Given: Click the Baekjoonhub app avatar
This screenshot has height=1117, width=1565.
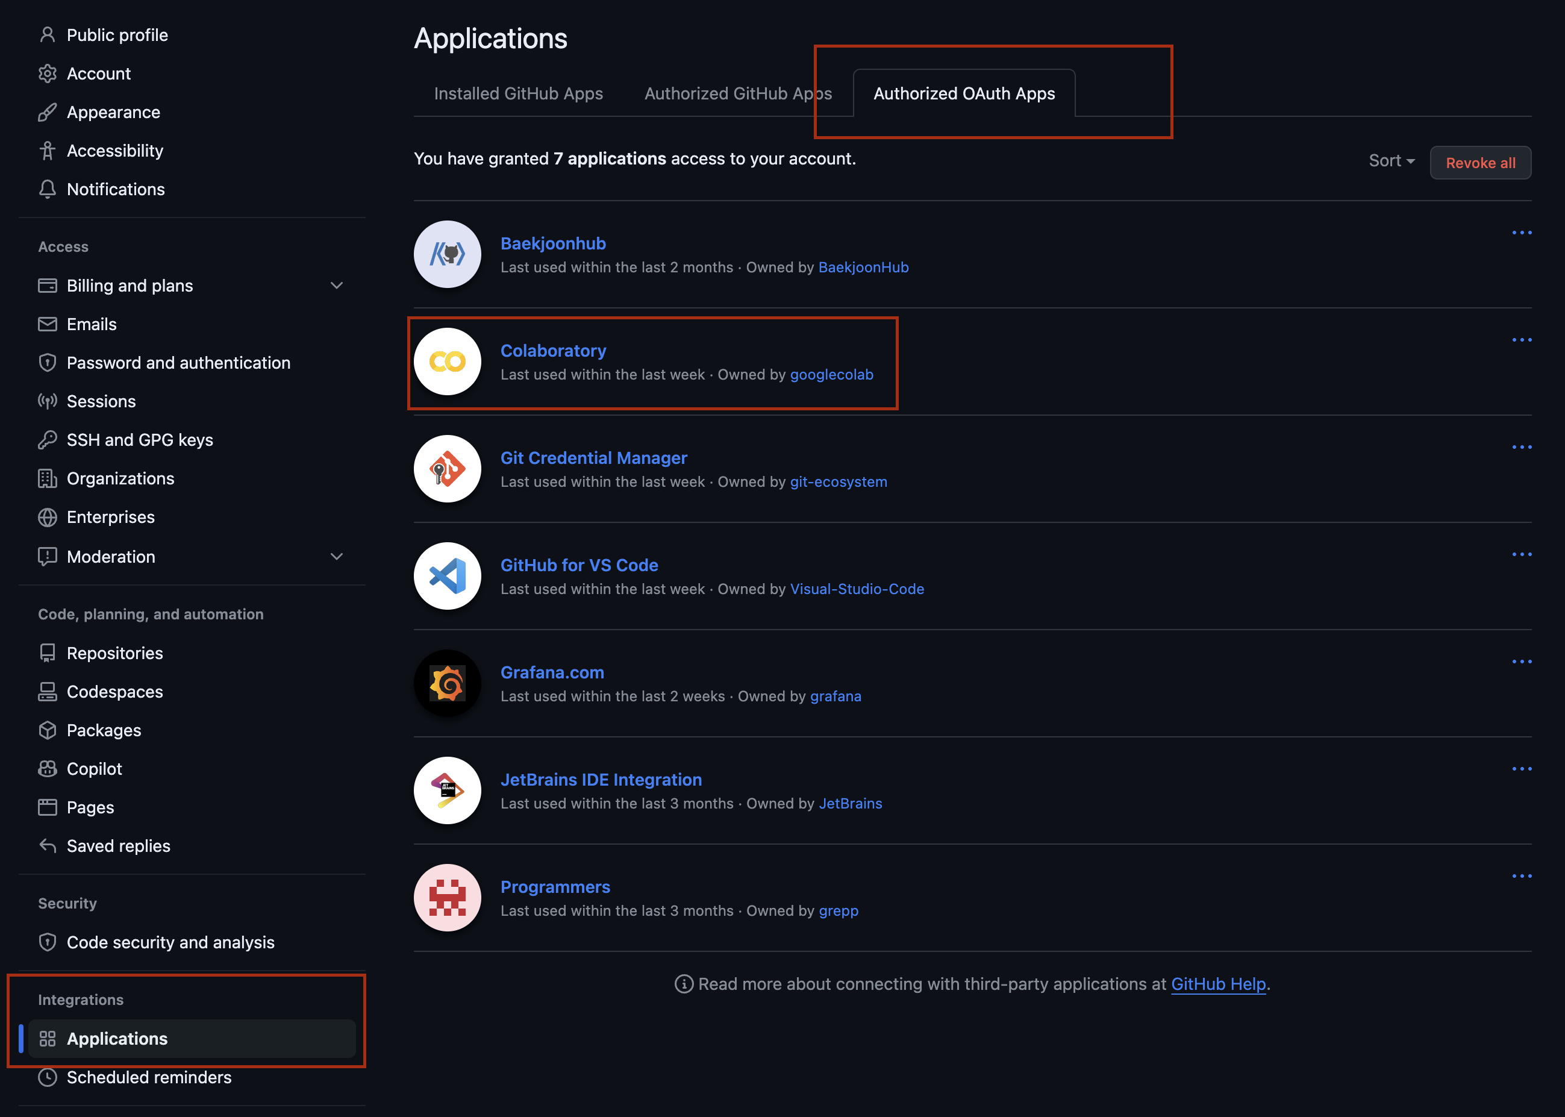Looking at the screenshot, I should tap(447, 254).
